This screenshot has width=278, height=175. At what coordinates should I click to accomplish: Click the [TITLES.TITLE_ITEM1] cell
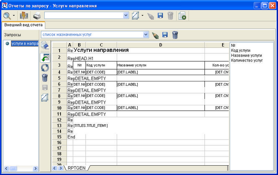click(x=90, y=125)
